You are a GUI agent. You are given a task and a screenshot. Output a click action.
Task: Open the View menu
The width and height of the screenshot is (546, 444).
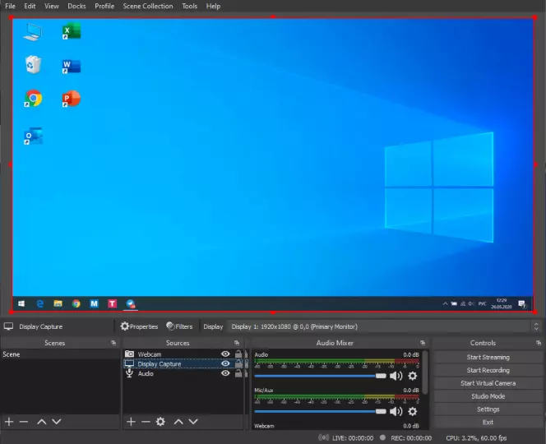[x=52, y=6]
